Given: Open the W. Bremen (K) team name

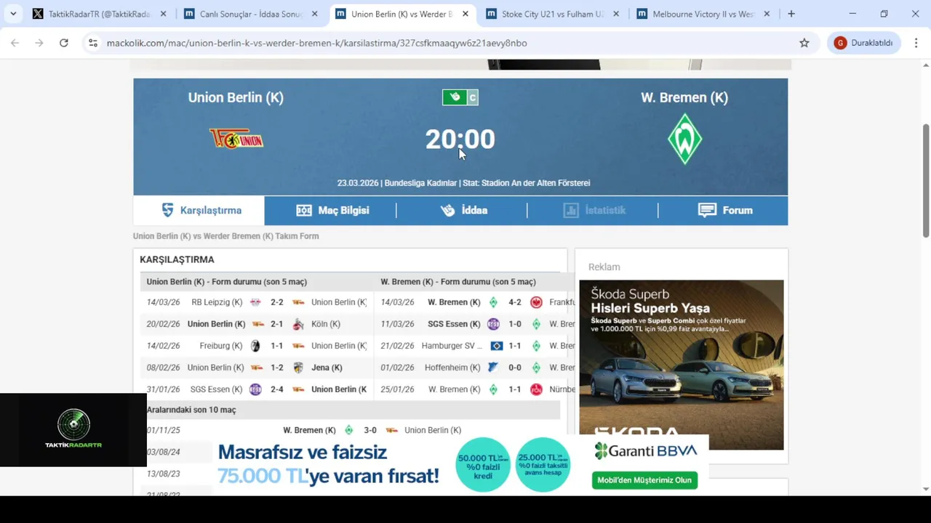Looking at the screenshot, I should 684,97.
